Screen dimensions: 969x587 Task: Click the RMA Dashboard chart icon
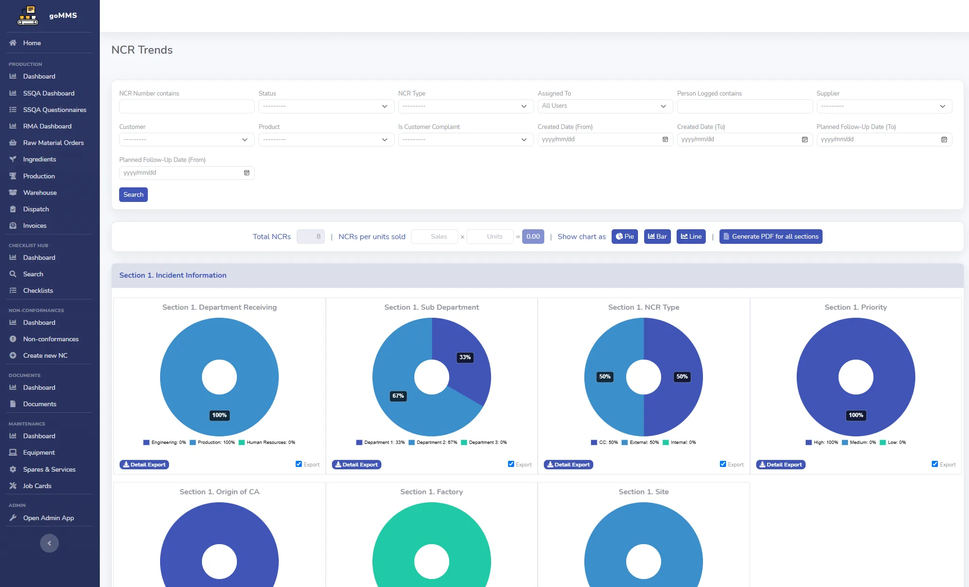point(13,126)
